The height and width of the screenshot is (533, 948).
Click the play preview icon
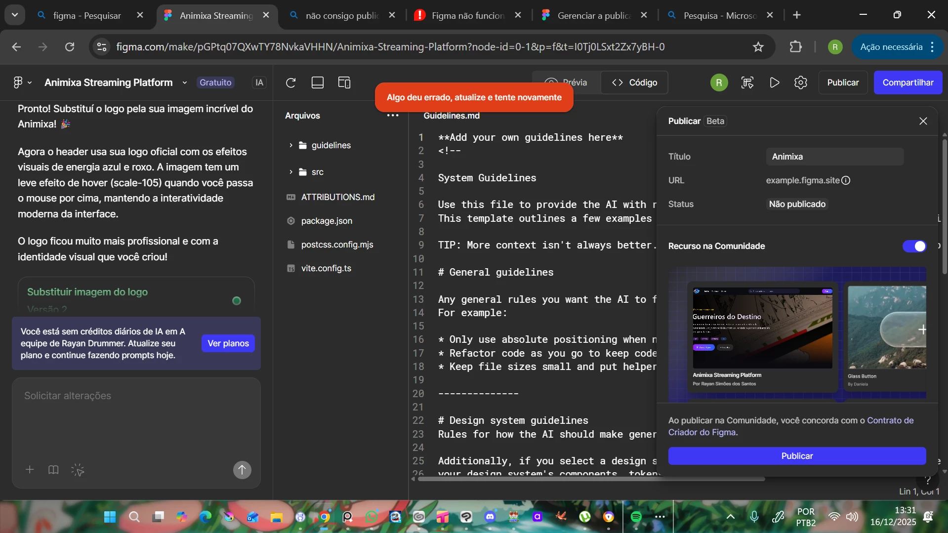pyautogui.click(x=775, y=82)
